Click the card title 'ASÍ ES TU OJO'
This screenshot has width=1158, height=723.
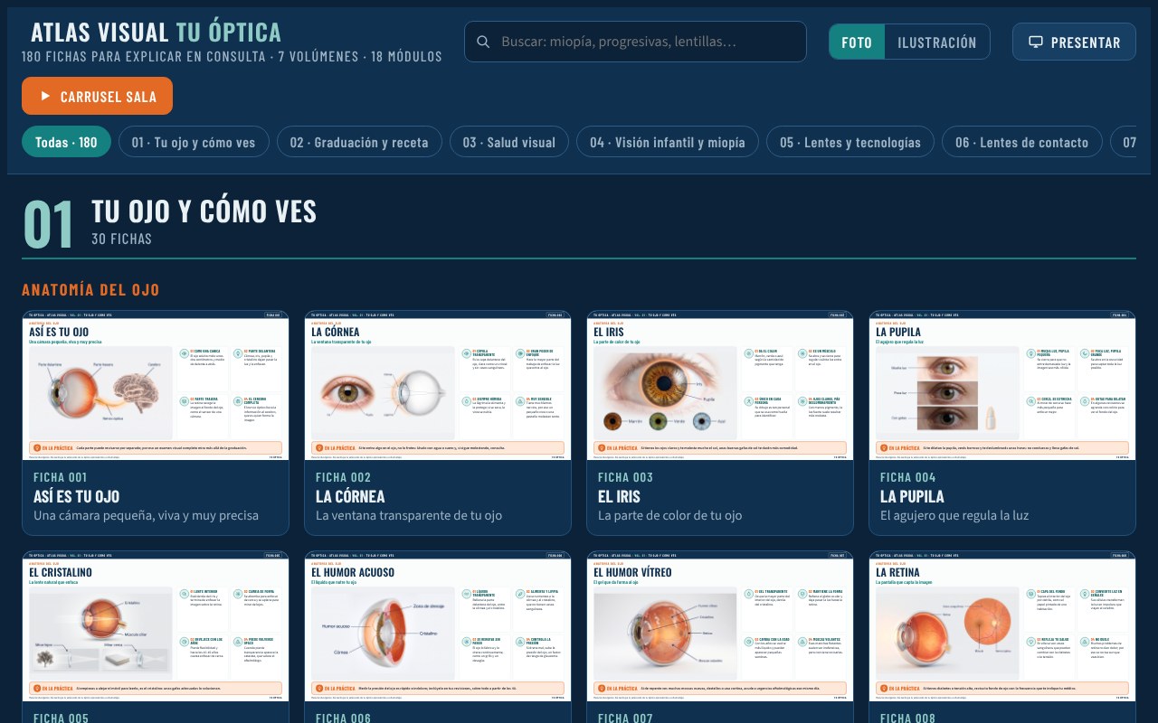[77, 496]
